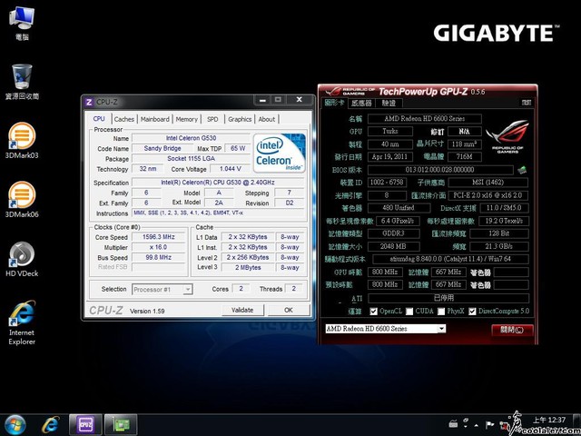Toggle the CUDA checkbox in GPU-Z
This screenshot has height=436, width=581.
pos(409,312)
